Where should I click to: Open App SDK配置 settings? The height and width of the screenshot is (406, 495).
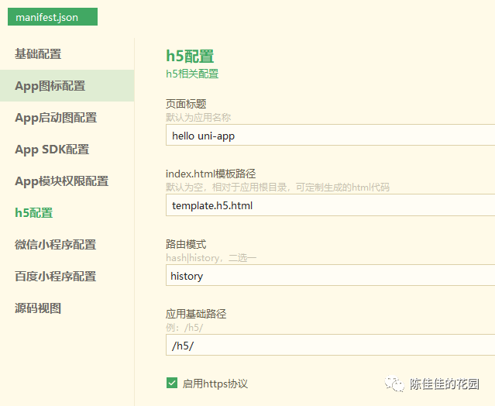click(x=52, y=150)
